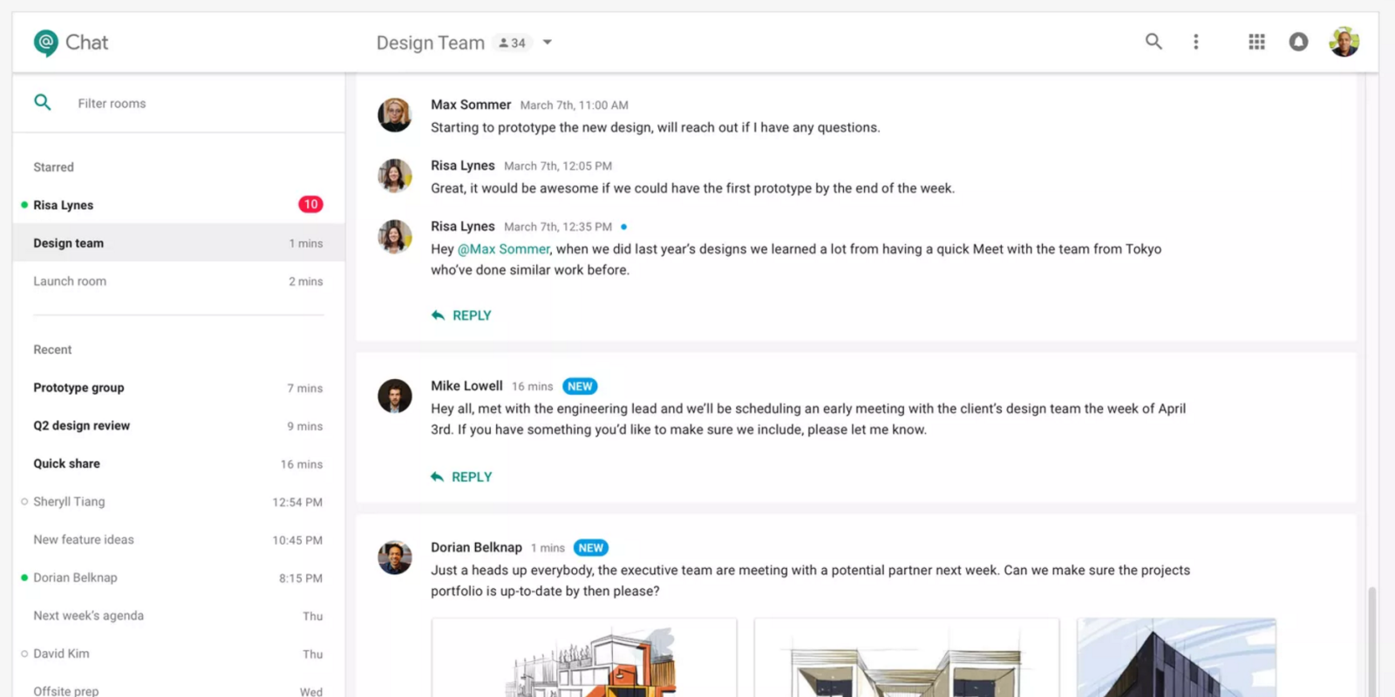The width and height of the screenshot is (1395, 697).
Task: Open search with the header magnifier icon
Action: click(x=1153, y=41)
